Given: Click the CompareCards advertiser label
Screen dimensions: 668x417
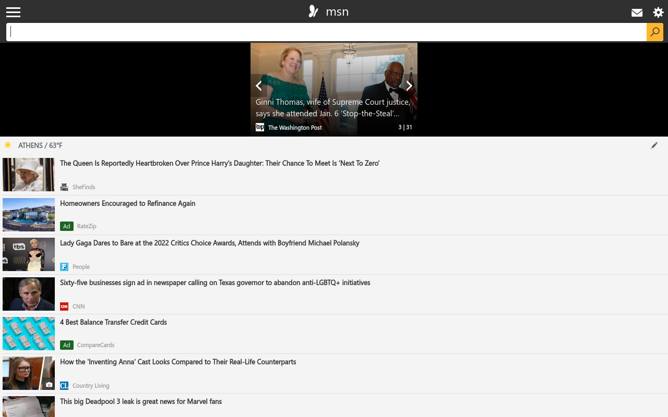Looking at the screenshot, I should 96,345.
